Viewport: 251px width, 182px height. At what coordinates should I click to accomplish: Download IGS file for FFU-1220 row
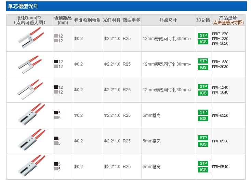[x=203, y=42]
